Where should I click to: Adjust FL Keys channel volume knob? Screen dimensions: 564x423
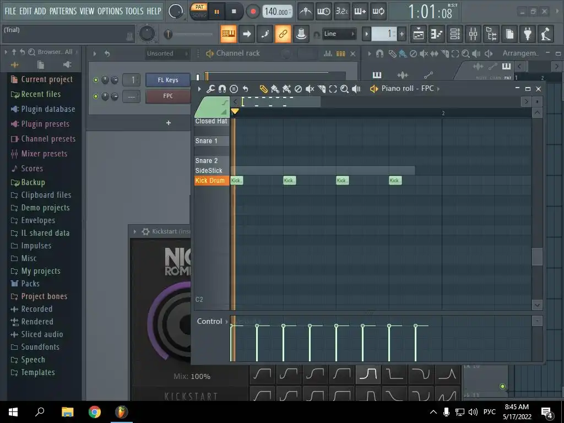[x=115, y=80]
